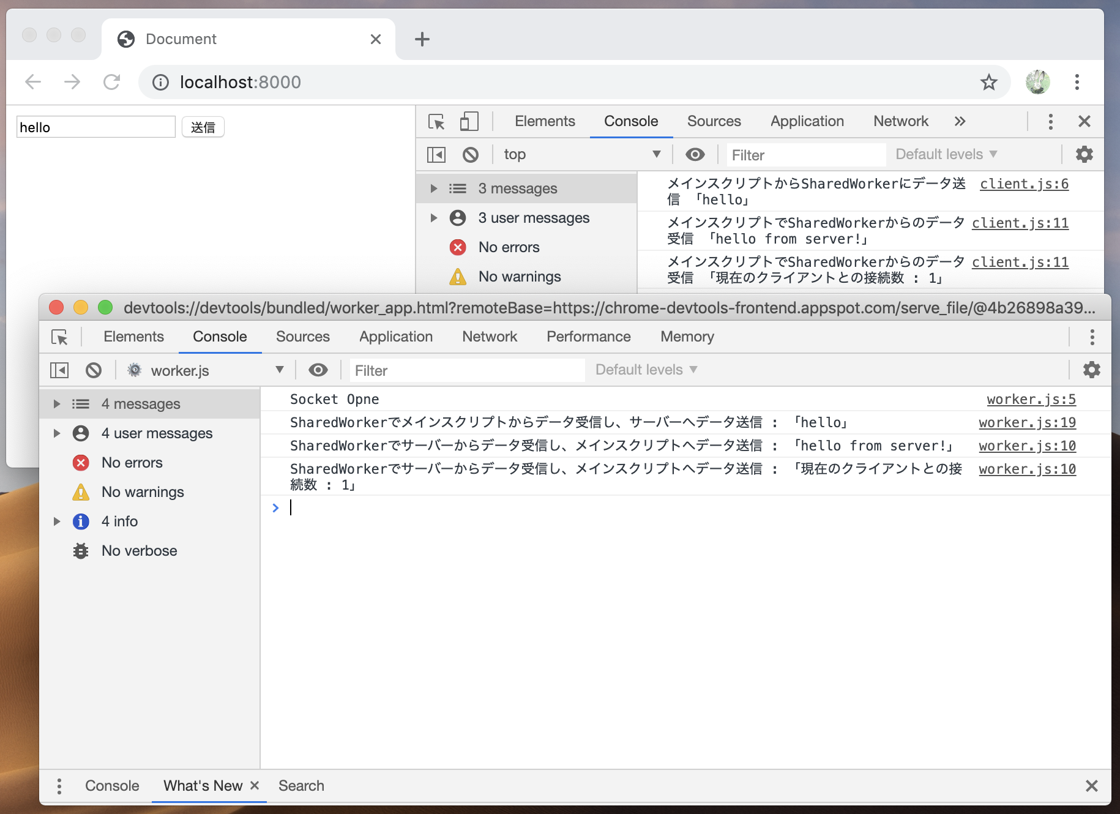Screen dimensions: 1120x814
Task: Close the Document tab
Action: (x=376, y=39)
